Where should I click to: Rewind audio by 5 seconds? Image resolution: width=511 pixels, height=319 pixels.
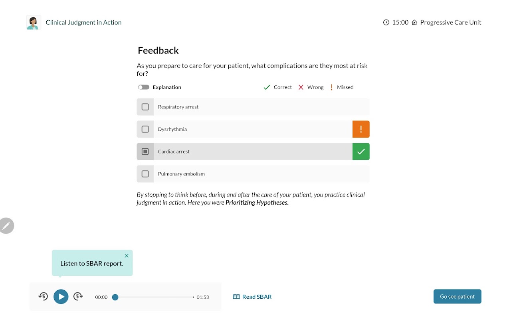click(43, 296)
